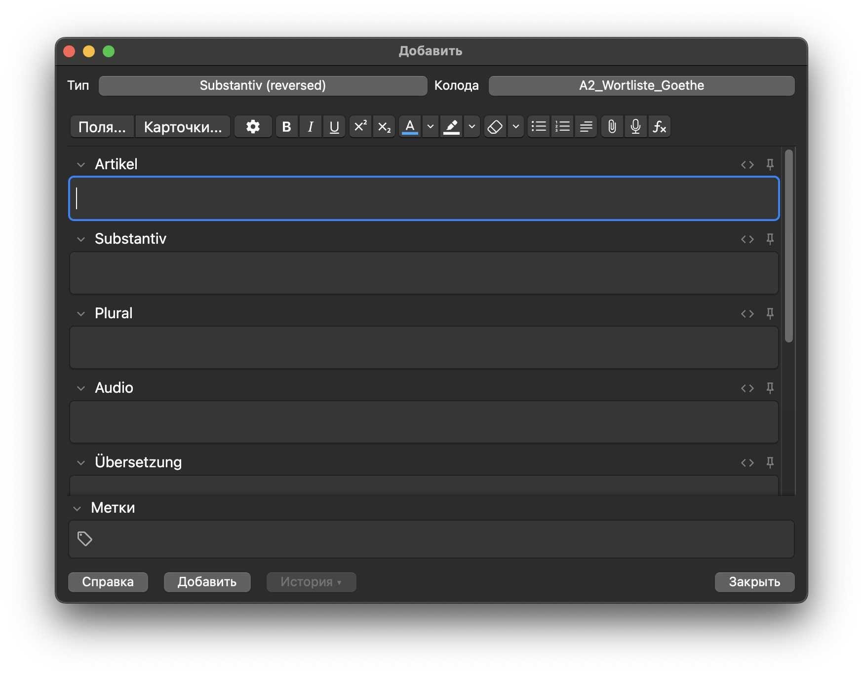This screenshot has width=863, height=676.
Task: Pin the Artikel field
Action: click(770, 164)
